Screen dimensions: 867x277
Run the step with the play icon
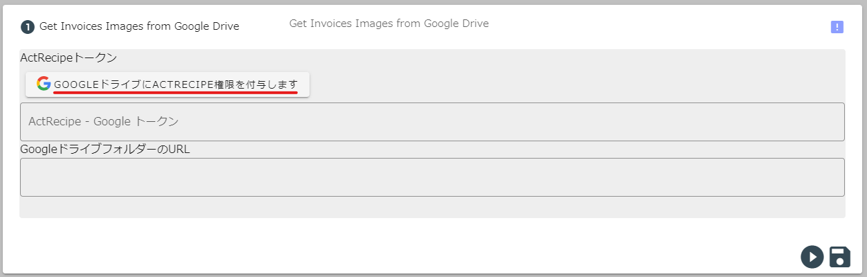[812, 257]
